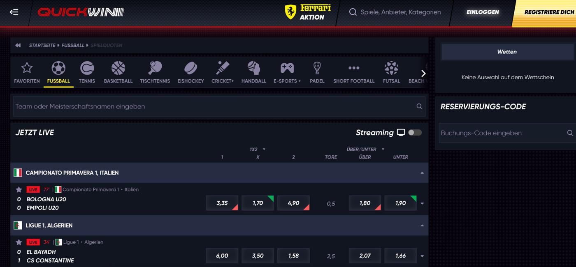Click the Einloggen button

[483, 12]
